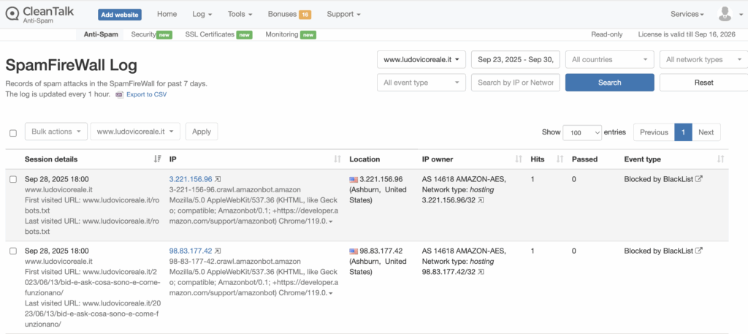
Task: Click the Apply bulk action button
Action: (202, 132)
